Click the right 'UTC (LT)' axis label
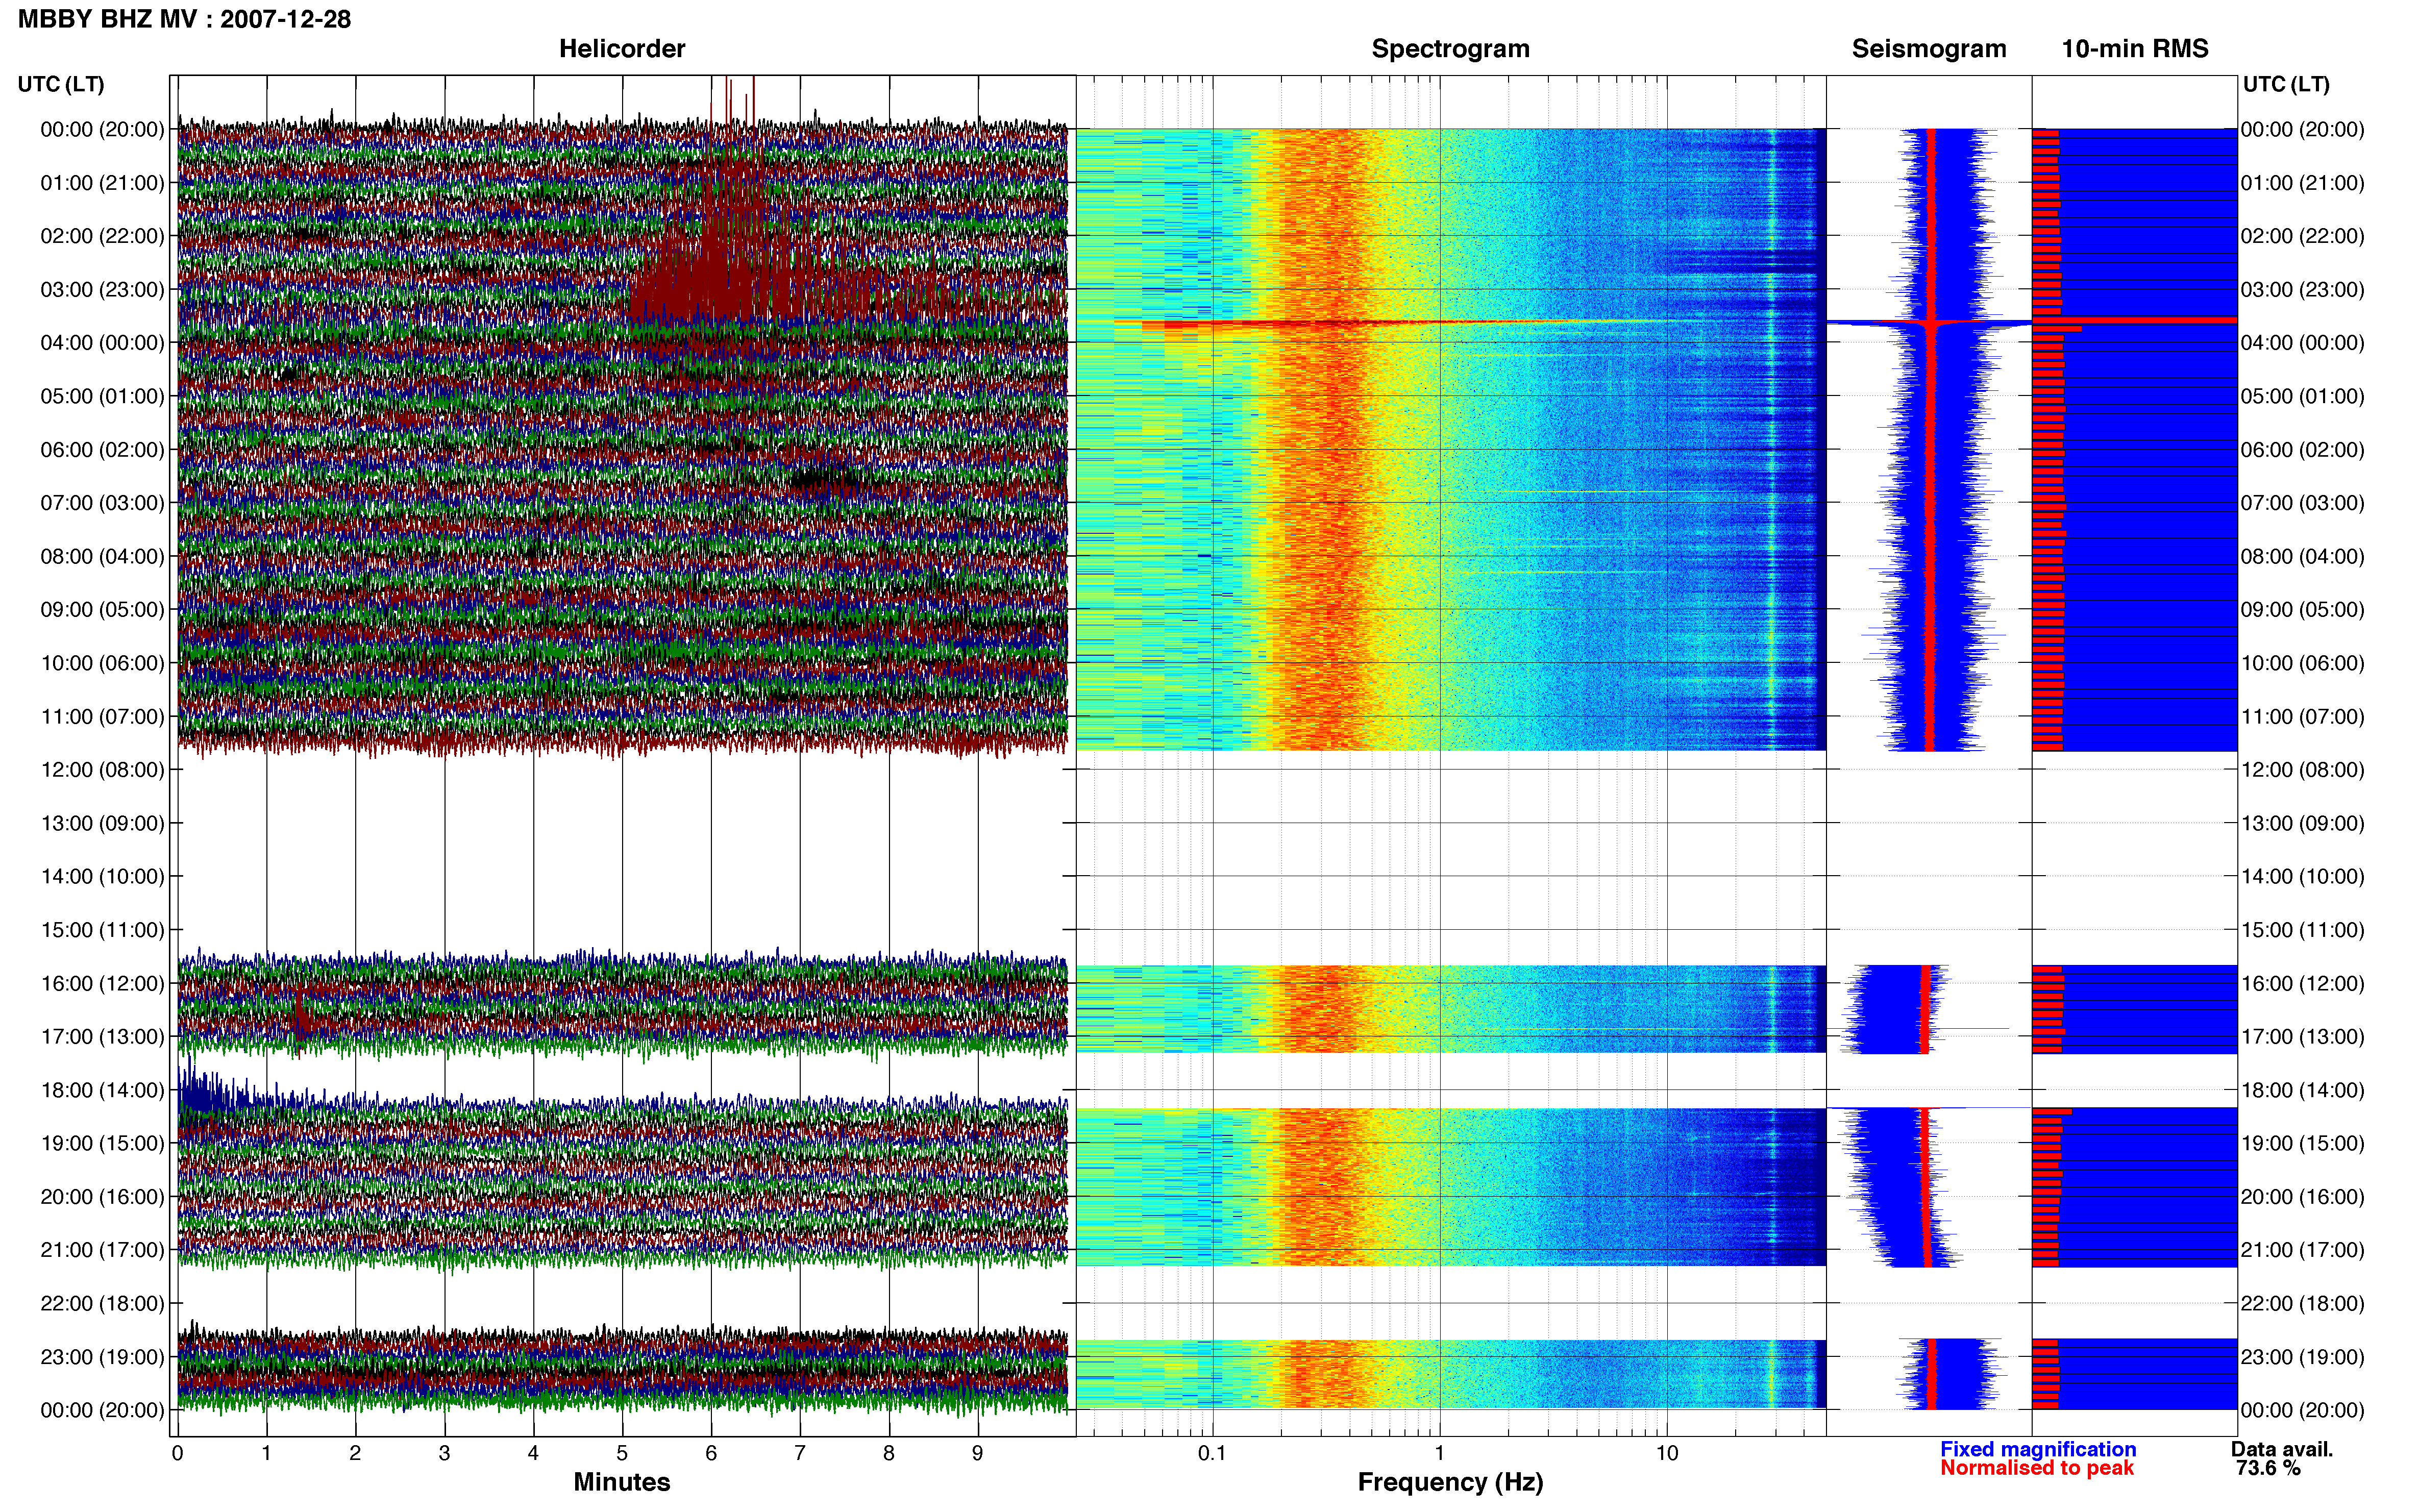 click(2286, 84)
